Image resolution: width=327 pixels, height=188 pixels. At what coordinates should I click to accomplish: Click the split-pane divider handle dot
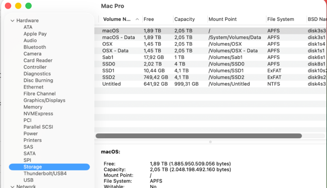pos(211,142)
